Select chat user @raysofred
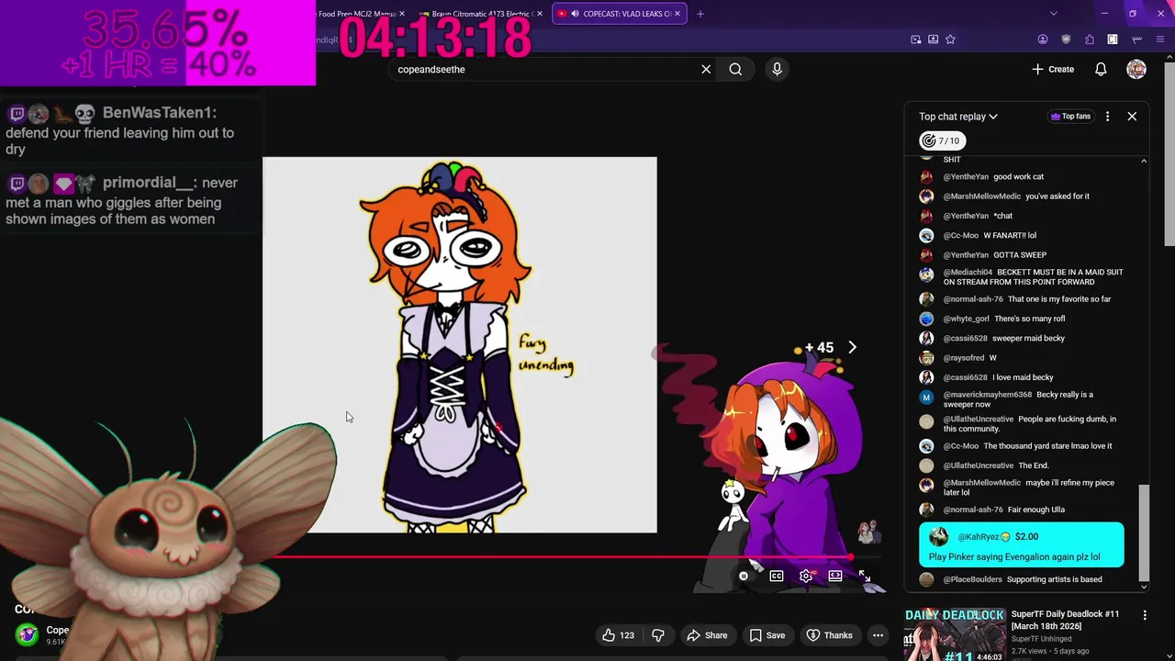The image size is (1175, 661). point(963,357)
